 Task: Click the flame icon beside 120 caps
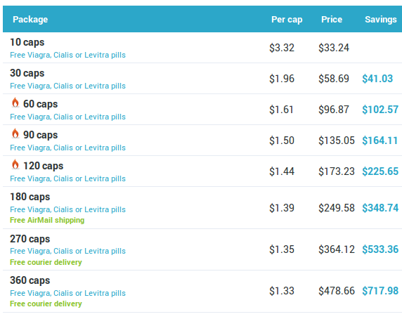[x=15, y=164]
